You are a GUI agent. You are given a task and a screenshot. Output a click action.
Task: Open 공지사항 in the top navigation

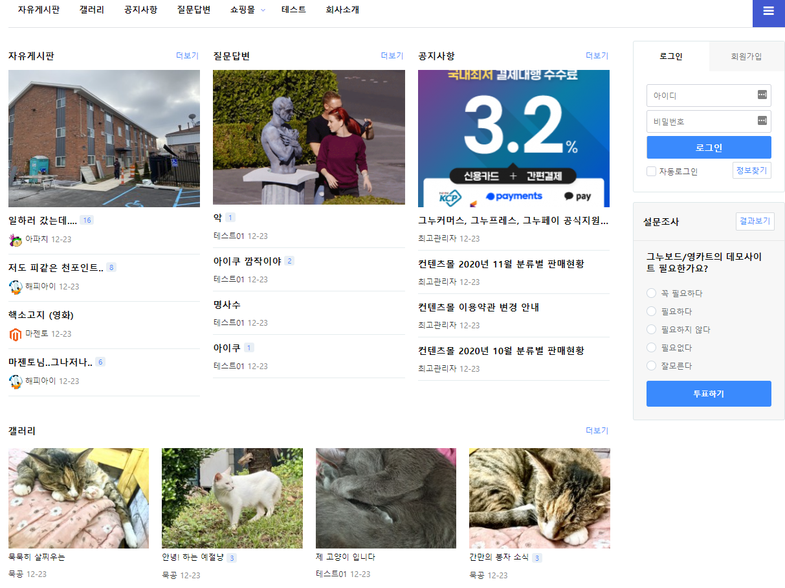pos(140,10)
